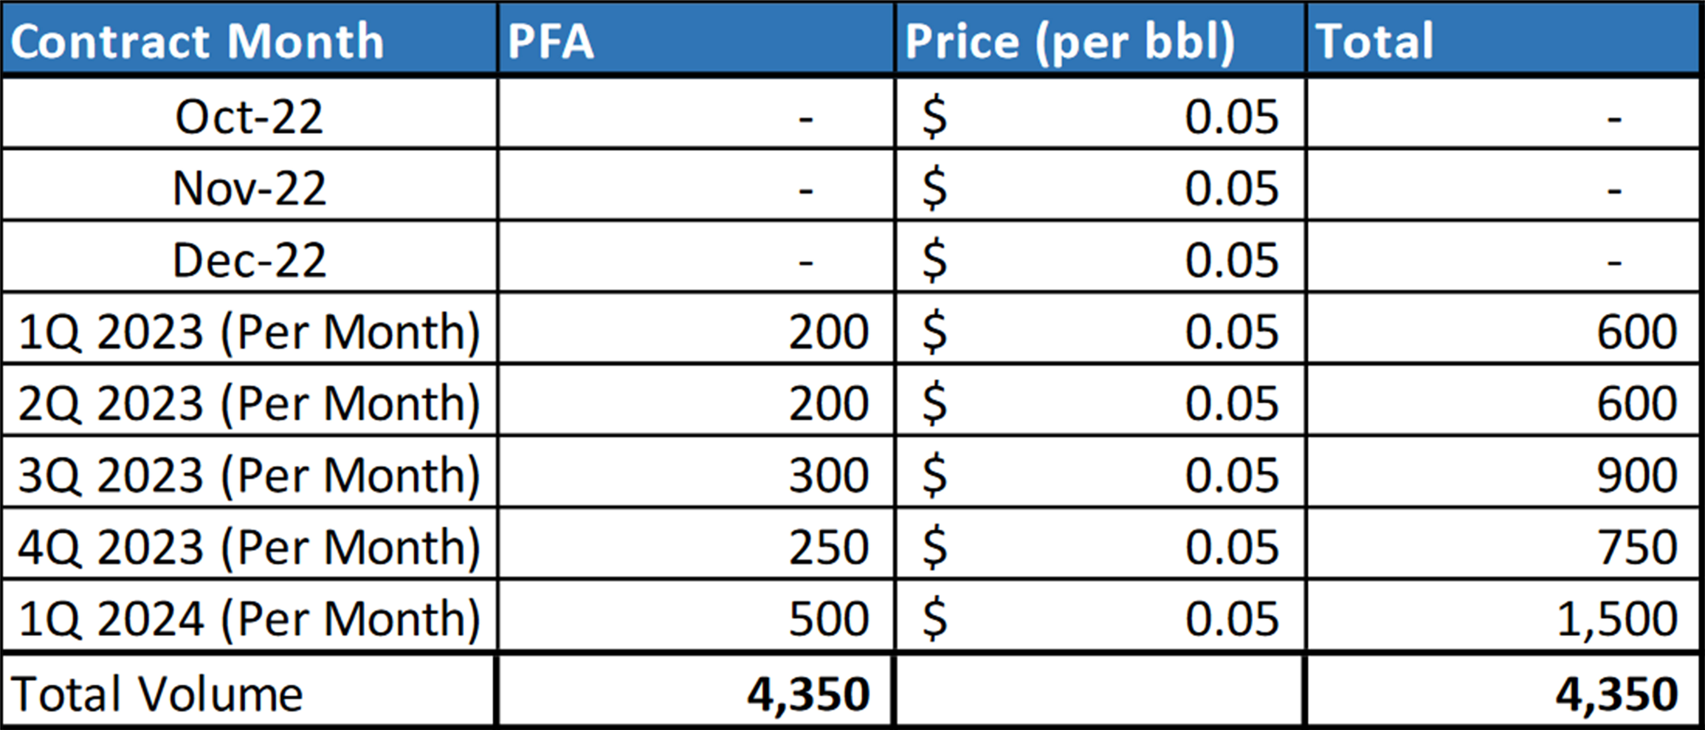Select the 1Q 2023 (Per Month) cell
1705x730 pixels.
[x=249, y=332]
